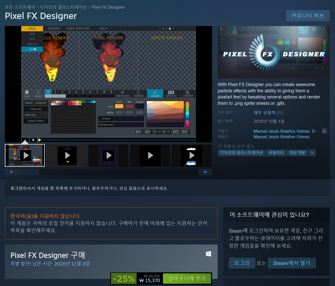Open publisher Manuel Jesús Bolaños Gómez link
The width and height of the screenshot is (335, 286).
pos(282,137)
